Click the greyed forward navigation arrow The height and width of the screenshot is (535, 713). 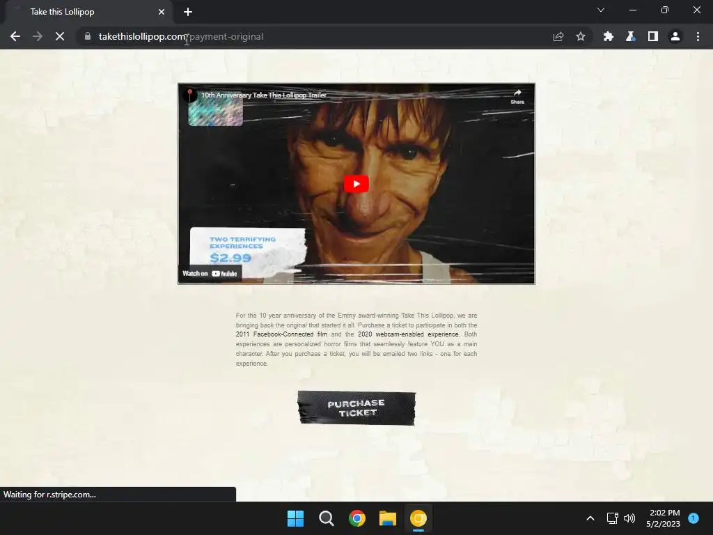[38, 36]
